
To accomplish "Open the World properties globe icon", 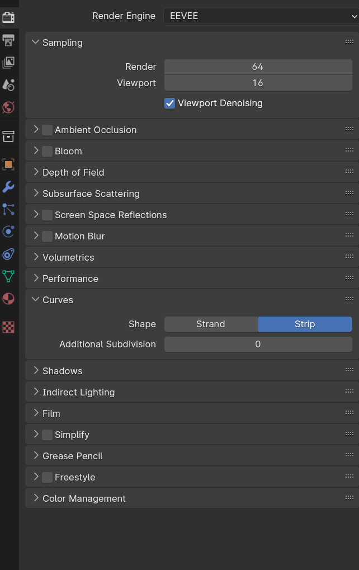I will coord(8,107).
